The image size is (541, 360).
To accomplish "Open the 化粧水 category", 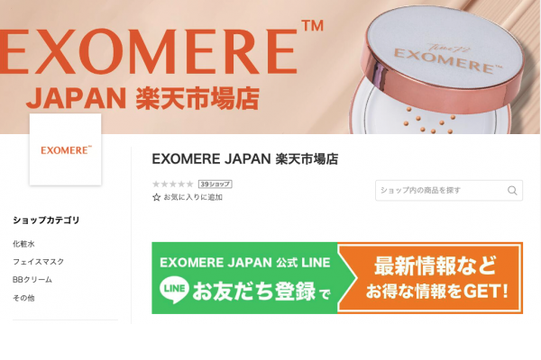I will 23,244.
